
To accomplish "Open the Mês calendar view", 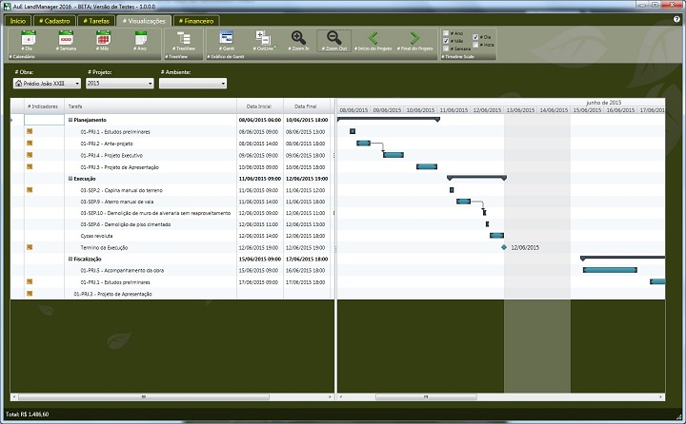I will (x=103, y=40).
